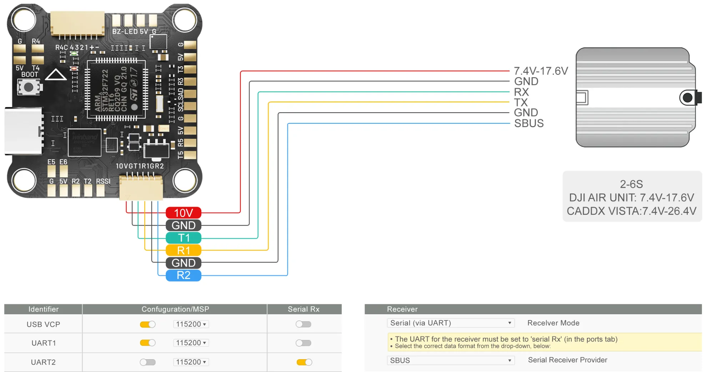The image size is (707, 372).
Task: Disable the USB VCP Configuration/MSP toggle
Action: (x=148, y=324)
